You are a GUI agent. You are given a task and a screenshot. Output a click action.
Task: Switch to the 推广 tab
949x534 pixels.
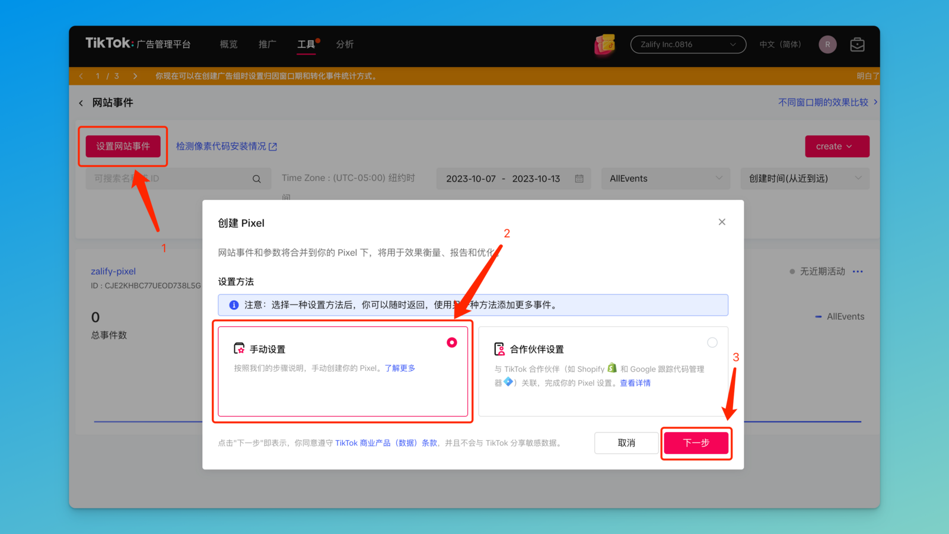tap(267, 44)
